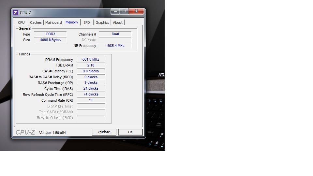Click the DRAM Frequency label
313x176 pixels.
[x=59, y=60]
